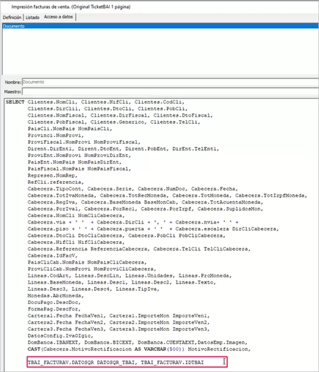The width and height of the screenshot is (319, 372).
Task: Click on PaisFiscal.NomPais NomPaisFiscal line
Action: (79, 169)
